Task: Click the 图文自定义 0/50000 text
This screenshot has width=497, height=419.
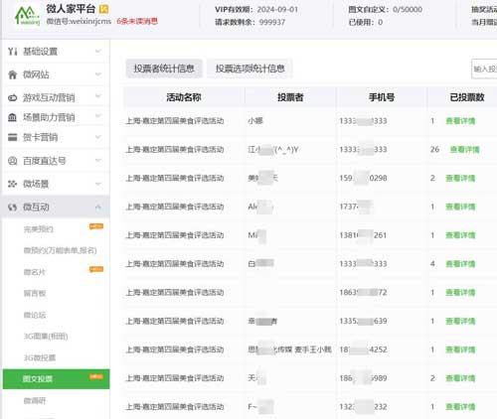Action: point(386,10)
